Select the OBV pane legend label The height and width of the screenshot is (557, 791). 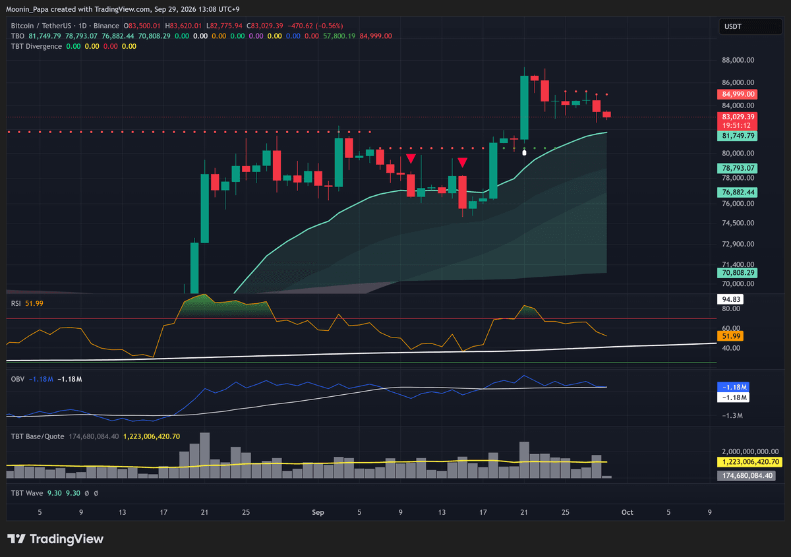(18, 379)
